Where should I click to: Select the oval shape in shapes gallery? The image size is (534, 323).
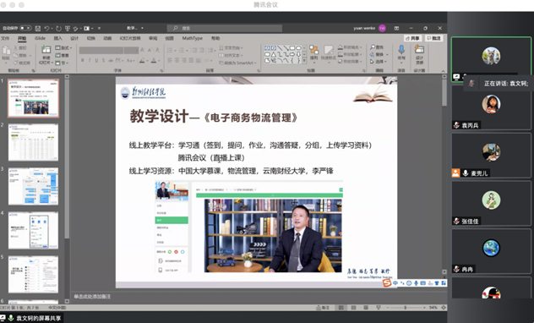click(298, 48)
